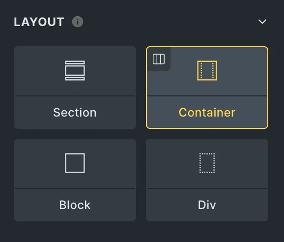Screen dimensions: 284x242
Task: Click the Section label text
Action: coord(75,112)
